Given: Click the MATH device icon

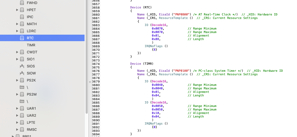Looking at the screenshot, I should pyautogui.click(x=22, y=24).
